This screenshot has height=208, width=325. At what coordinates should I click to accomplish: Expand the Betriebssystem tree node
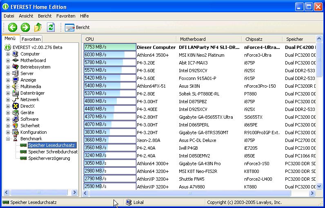point(8,67)
